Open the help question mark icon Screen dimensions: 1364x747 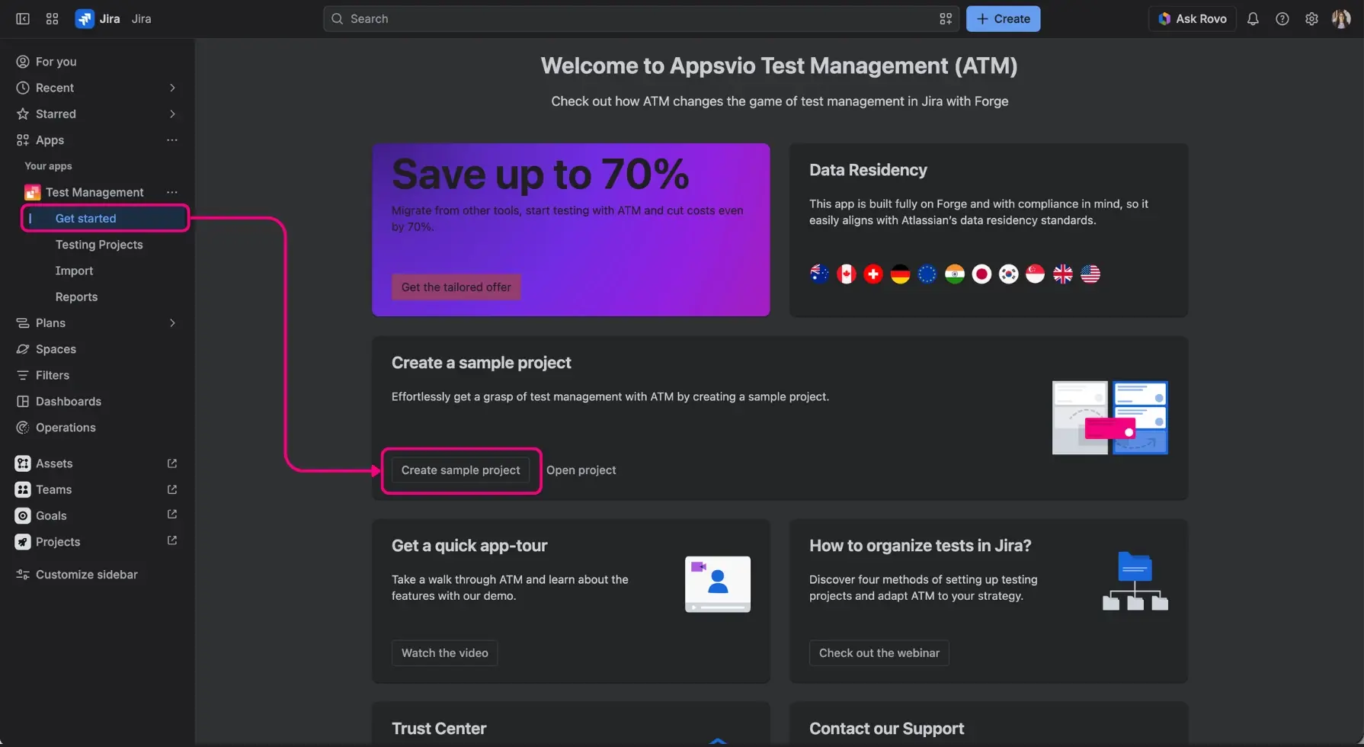click(1282, 19)
